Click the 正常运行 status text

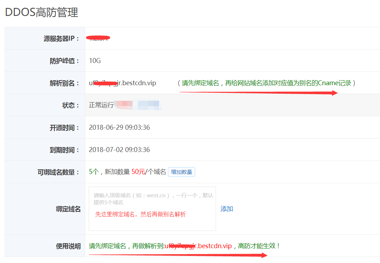coord(101,105)
